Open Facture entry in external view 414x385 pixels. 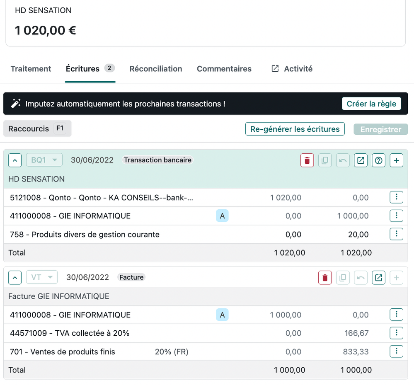tap(378, 278)
